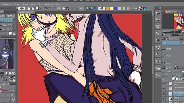Open the Clip Studio launcher spiral icon
The image size is (184, 103).
click(x=22, y=8)
